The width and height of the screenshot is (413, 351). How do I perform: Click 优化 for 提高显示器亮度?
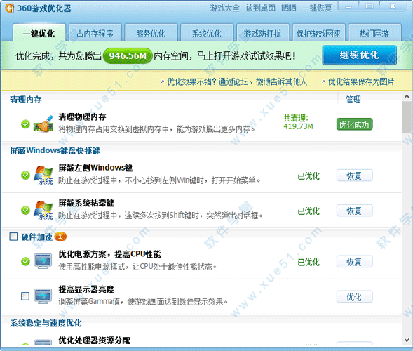pyautogui.click(x=354, y=297)
